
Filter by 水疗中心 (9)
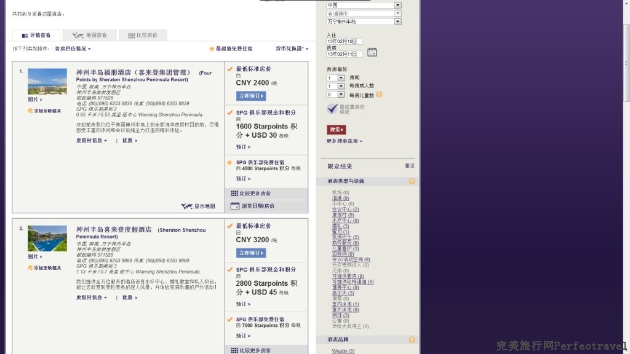click(x=345, y=221)
